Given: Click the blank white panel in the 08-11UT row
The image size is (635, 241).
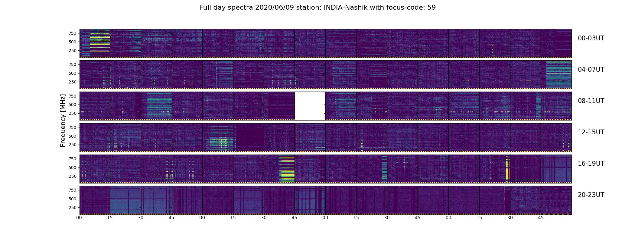Looking at the screenshot, I should click(x=310, y=106).
